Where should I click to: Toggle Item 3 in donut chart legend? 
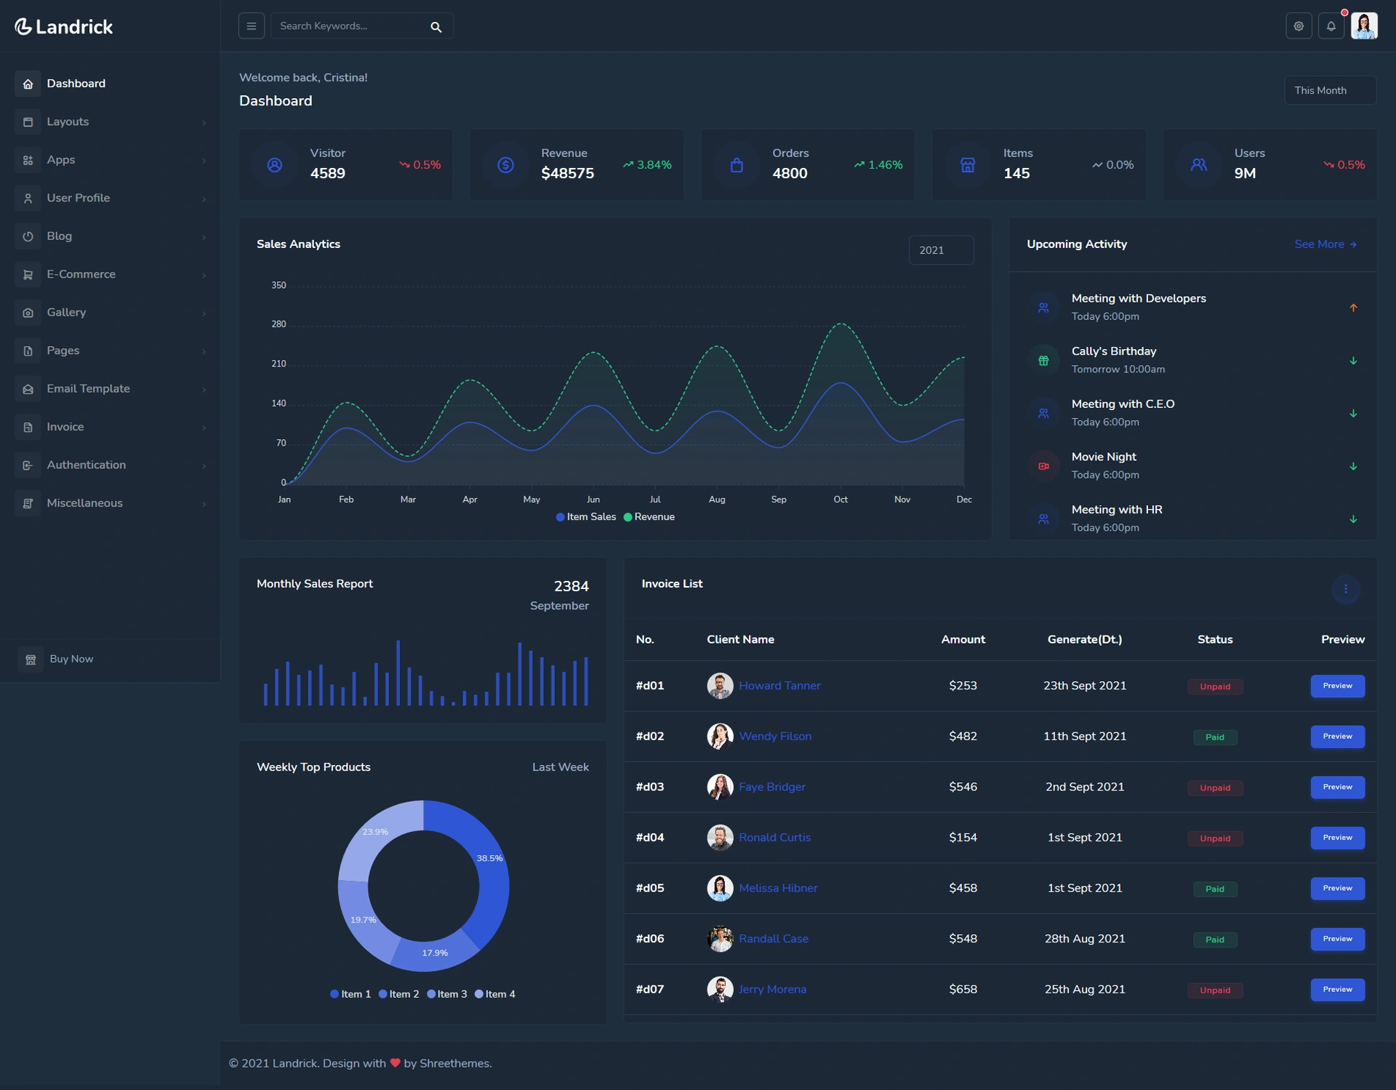[x=447, y=994]
